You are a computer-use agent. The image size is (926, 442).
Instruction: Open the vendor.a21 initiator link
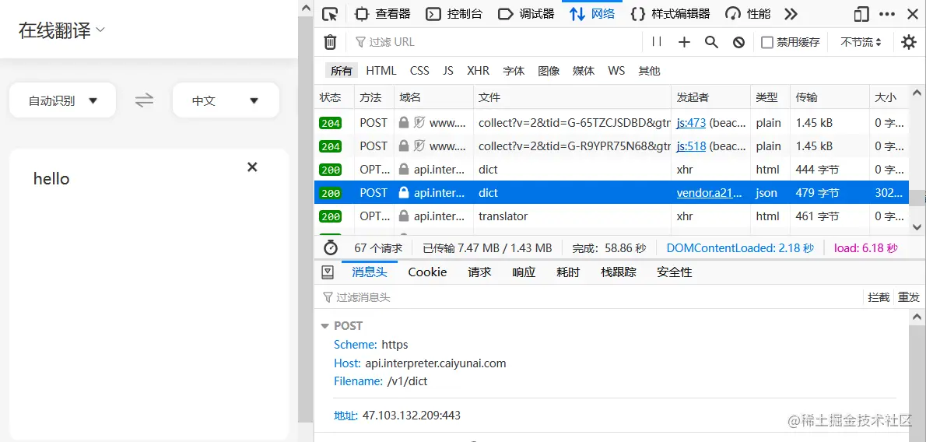[x=708, y=193]
